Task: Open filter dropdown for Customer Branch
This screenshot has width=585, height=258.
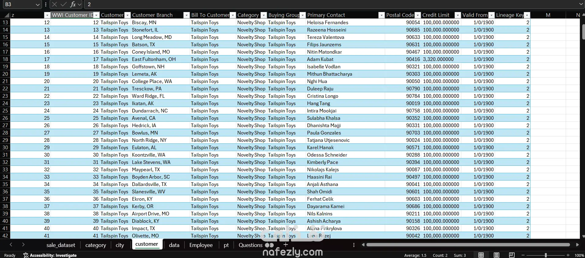Action: coord(186,15)
